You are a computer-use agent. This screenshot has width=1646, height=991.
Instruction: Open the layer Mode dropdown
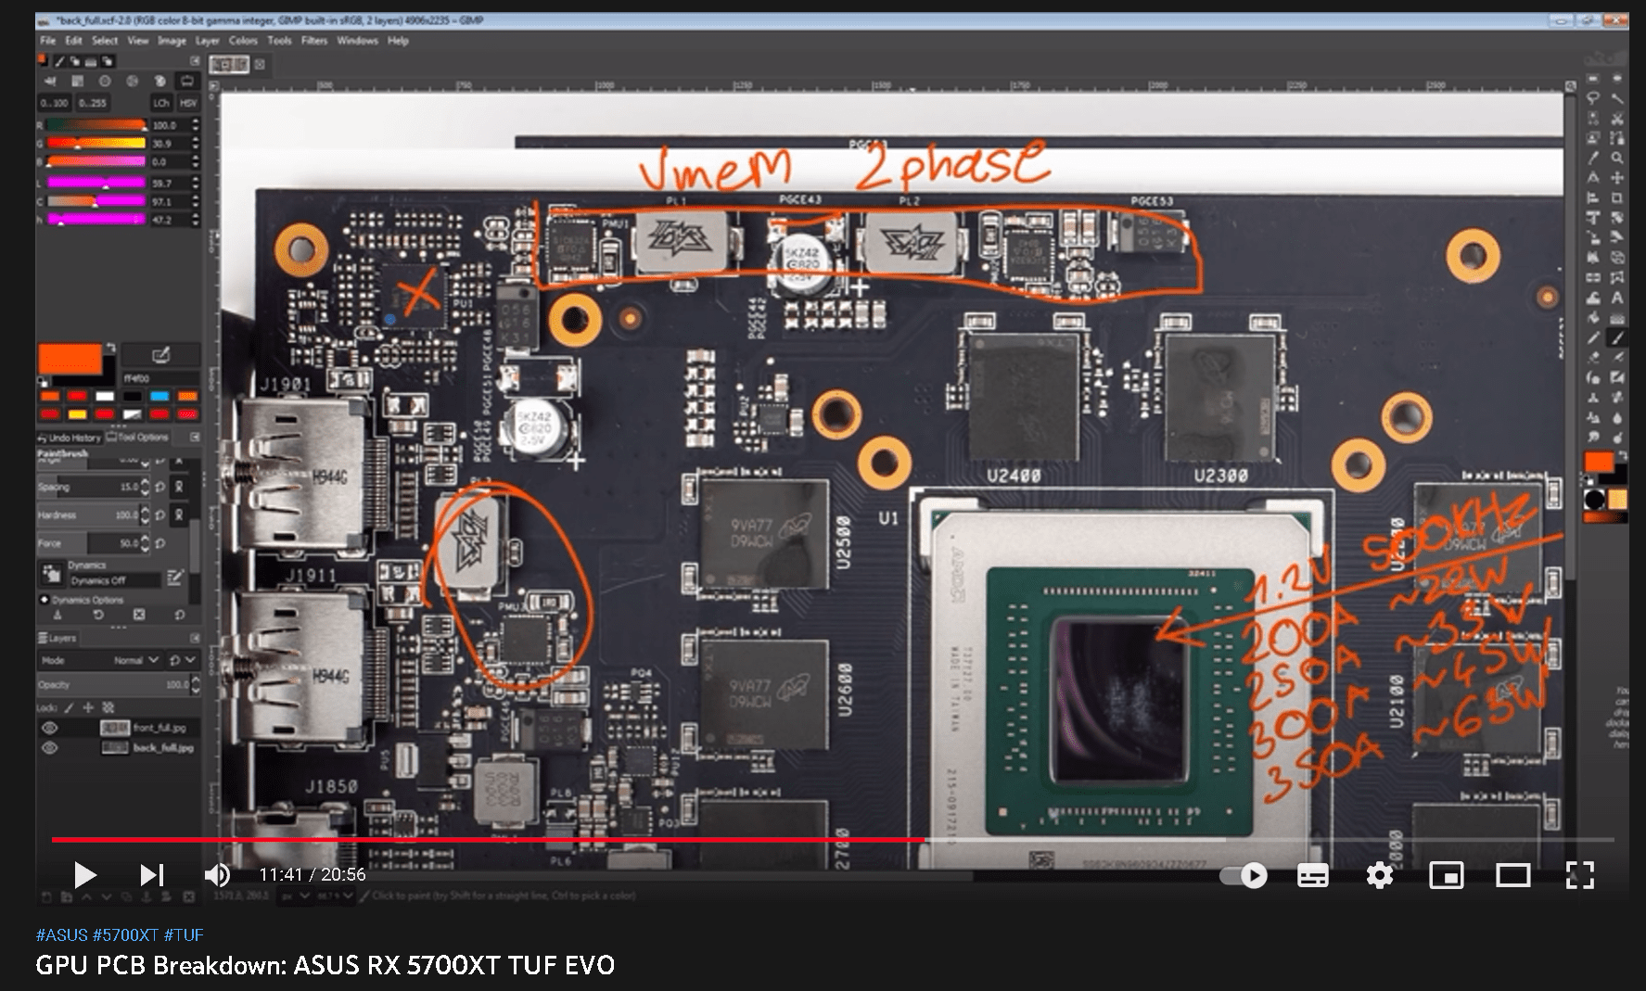pyautogui.click(x=99, y=660)
